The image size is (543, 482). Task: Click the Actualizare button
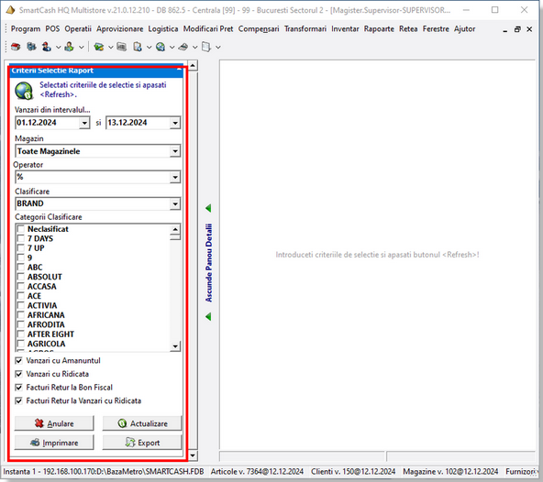[142, 423]
